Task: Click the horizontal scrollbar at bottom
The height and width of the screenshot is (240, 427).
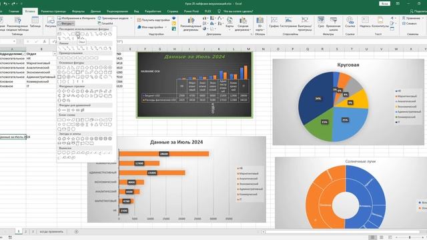Action: tap(342, 232)
